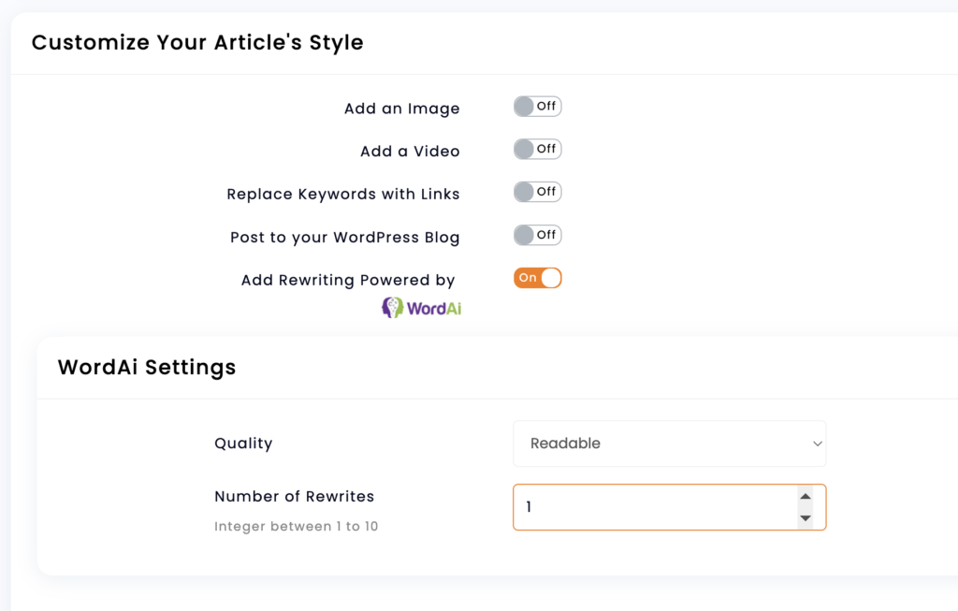958x611 pixels.
Task: Click the Number of Rewrites input field
Action: (x=670, y=507)
